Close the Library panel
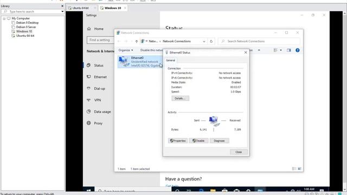Image resolution: width=347 pixels, height=195 pixels. [62, 6]
